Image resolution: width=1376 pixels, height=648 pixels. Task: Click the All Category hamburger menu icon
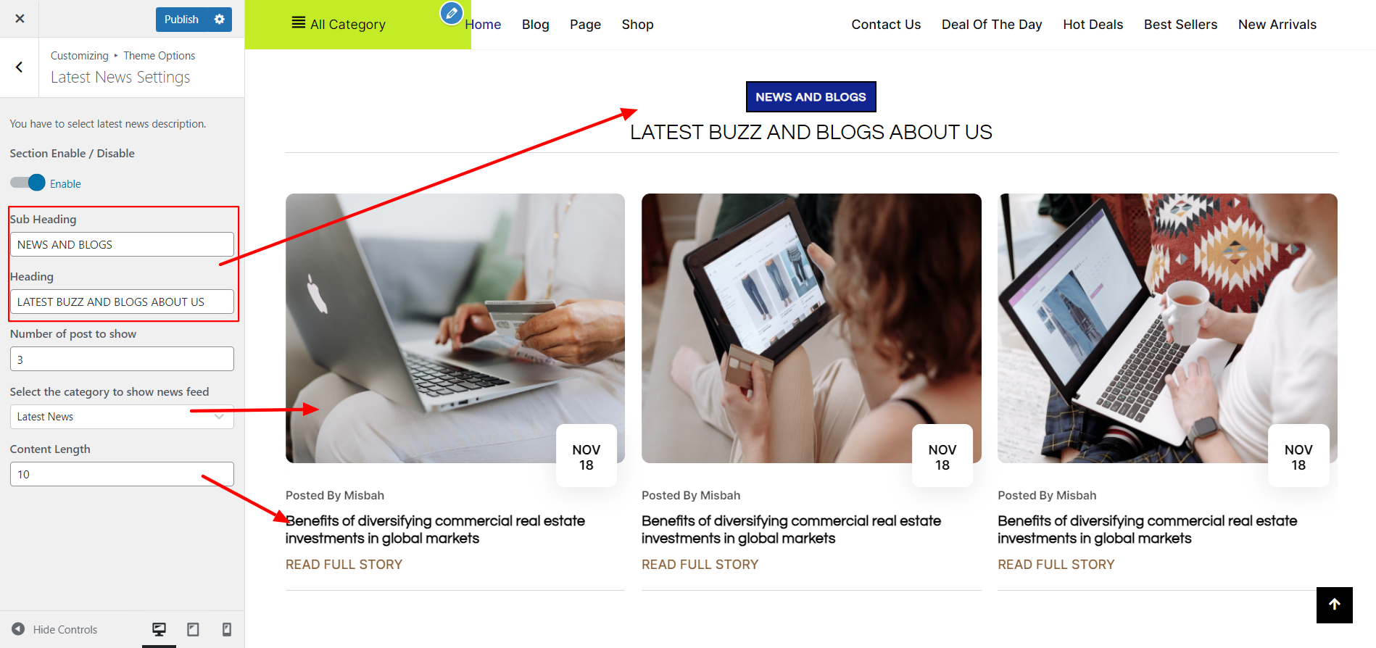pyautogui.click(x=298, y=23)
